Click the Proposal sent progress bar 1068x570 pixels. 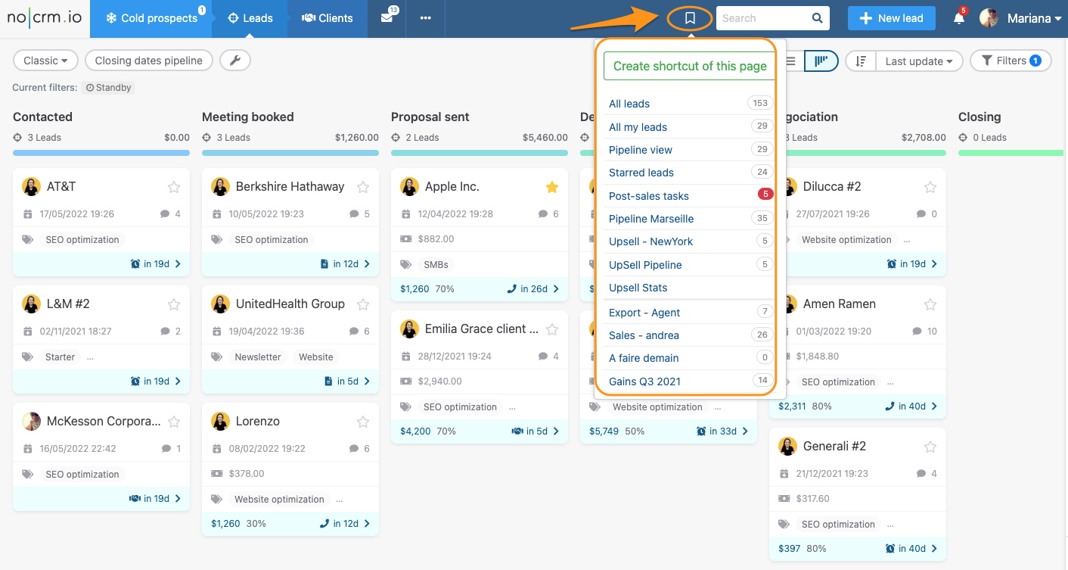pos(479,153)
